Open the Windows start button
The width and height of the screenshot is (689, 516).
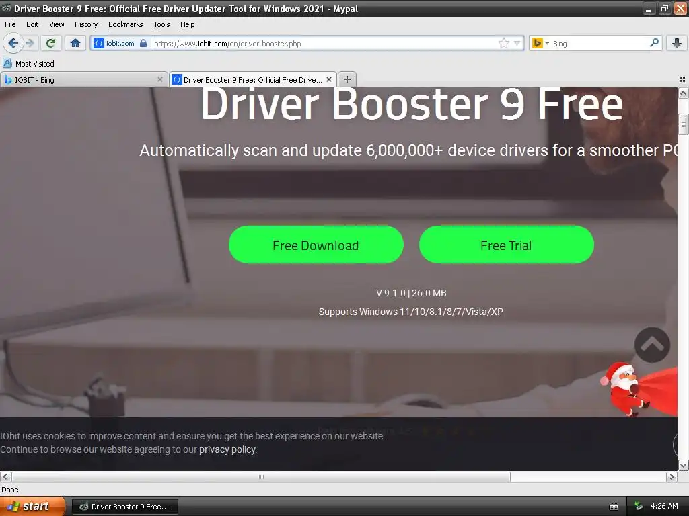pyautogui.click(x=32, y=507)
